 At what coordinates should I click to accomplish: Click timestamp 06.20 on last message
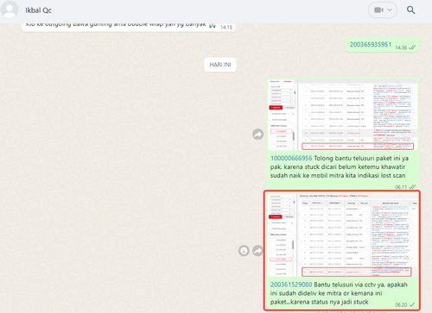pos(401,304)
